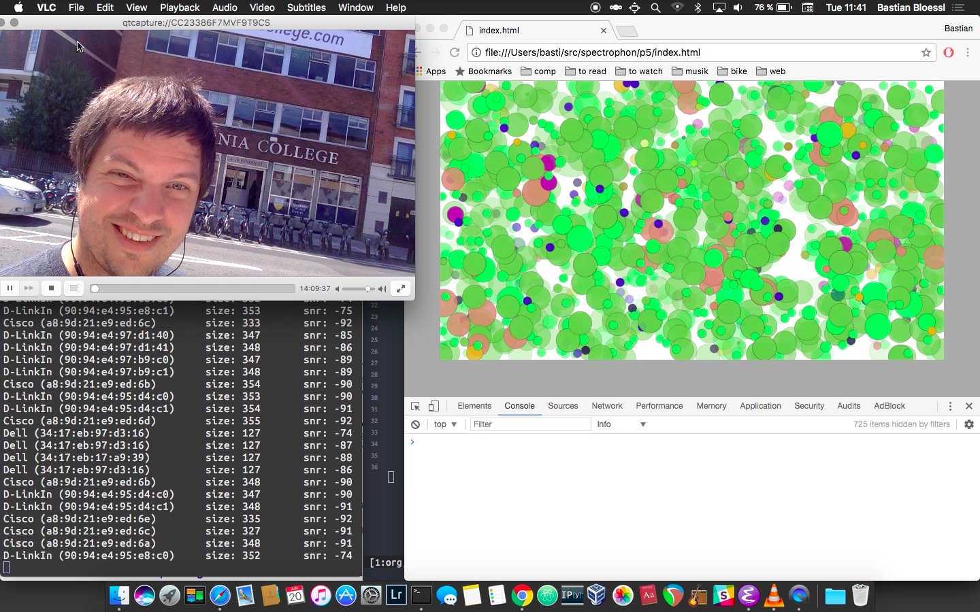The width and height of the screenshot is (980, 612).
Task: Open the Info log level dropdown
Action: (621, 424)
